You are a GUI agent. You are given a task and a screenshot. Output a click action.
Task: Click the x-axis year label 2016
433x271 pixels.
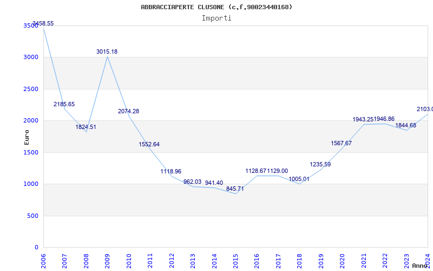pos(257,261)
